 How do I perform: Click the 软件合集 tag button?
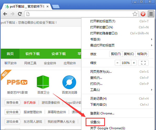pos(13,112)
